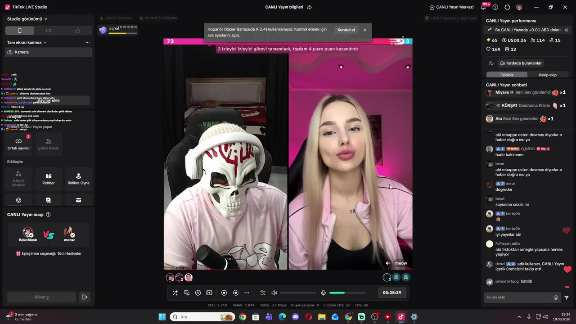Open chat filter icon
Viewport: 576px width, 324px height.
coord(567,297)
